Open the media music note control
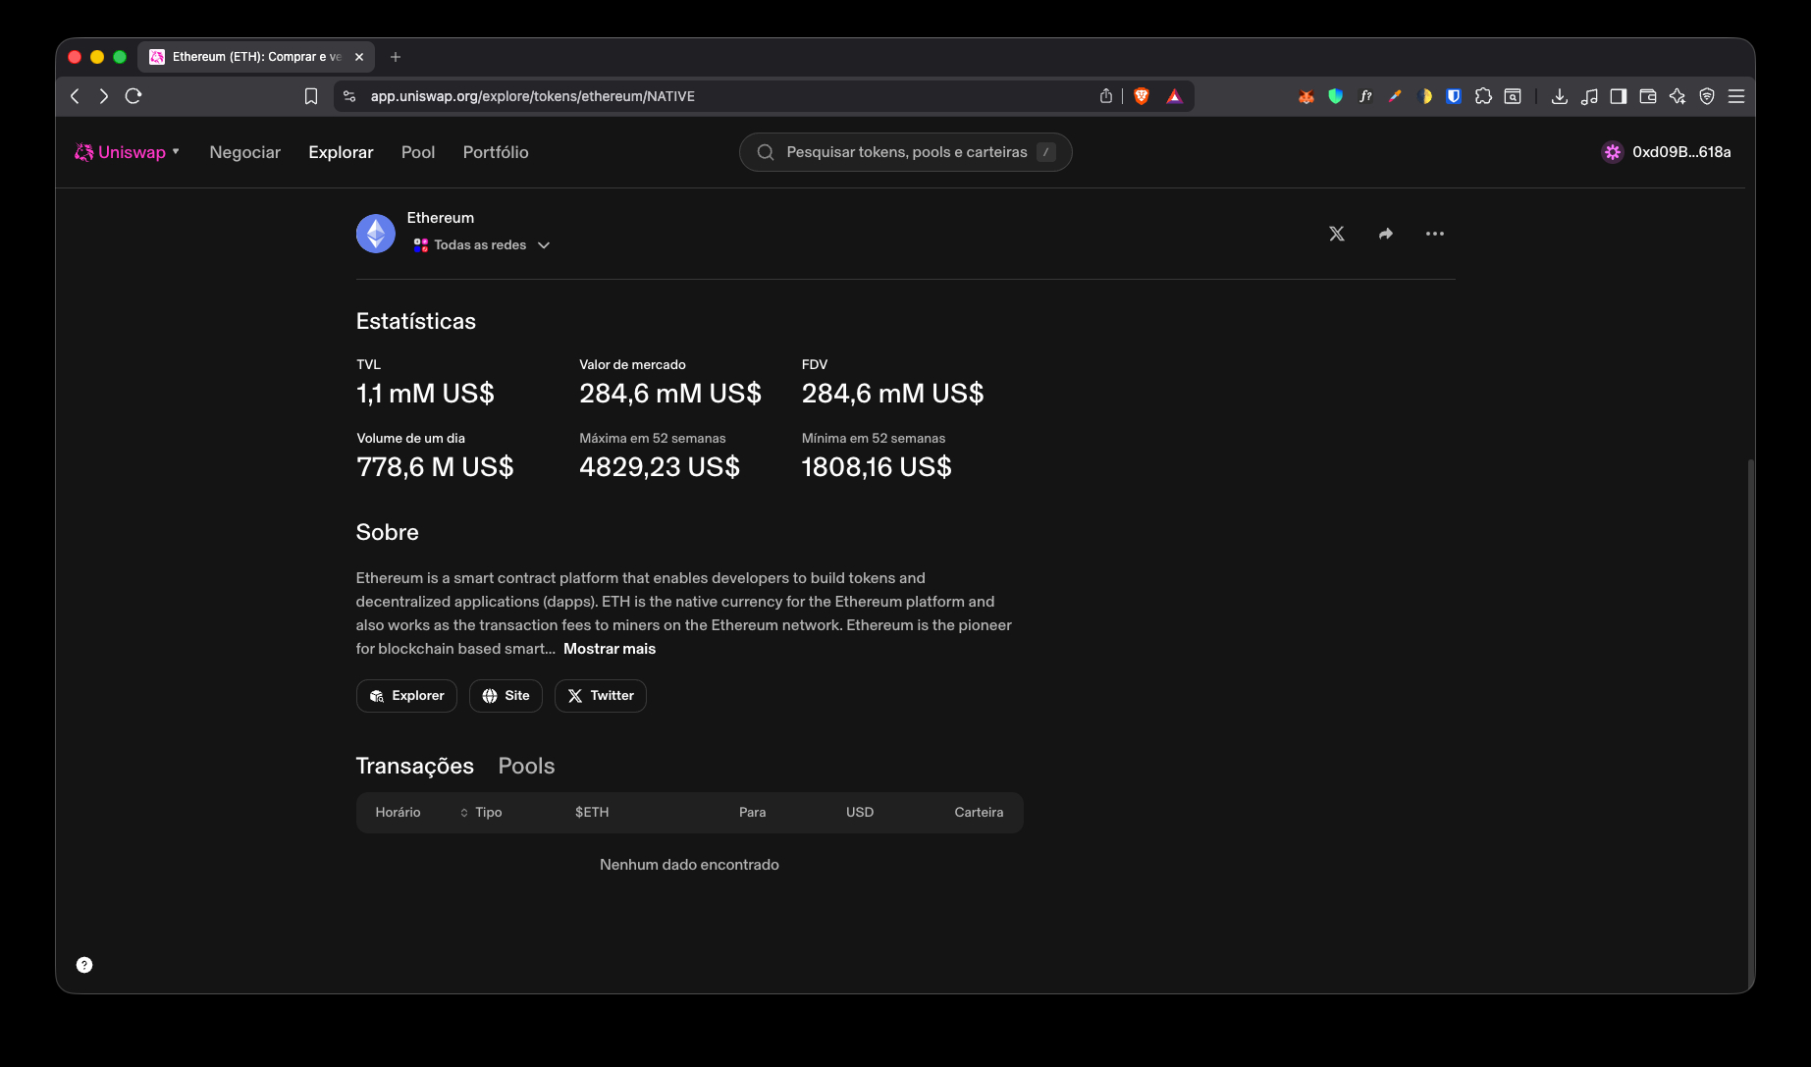The image size is (1811, 1067). pos(1589,96)
